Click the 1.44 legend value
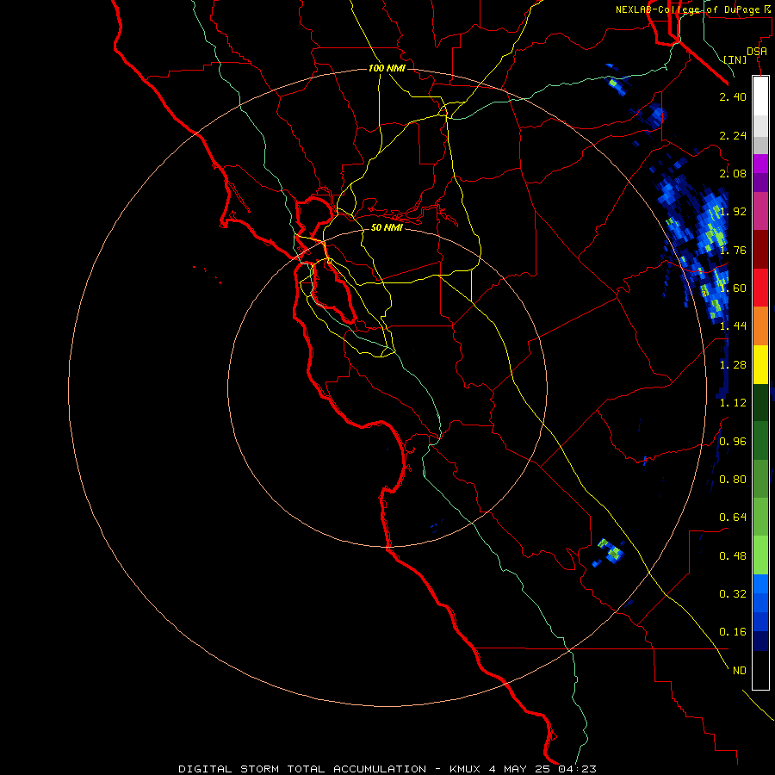 click(733, 326)
